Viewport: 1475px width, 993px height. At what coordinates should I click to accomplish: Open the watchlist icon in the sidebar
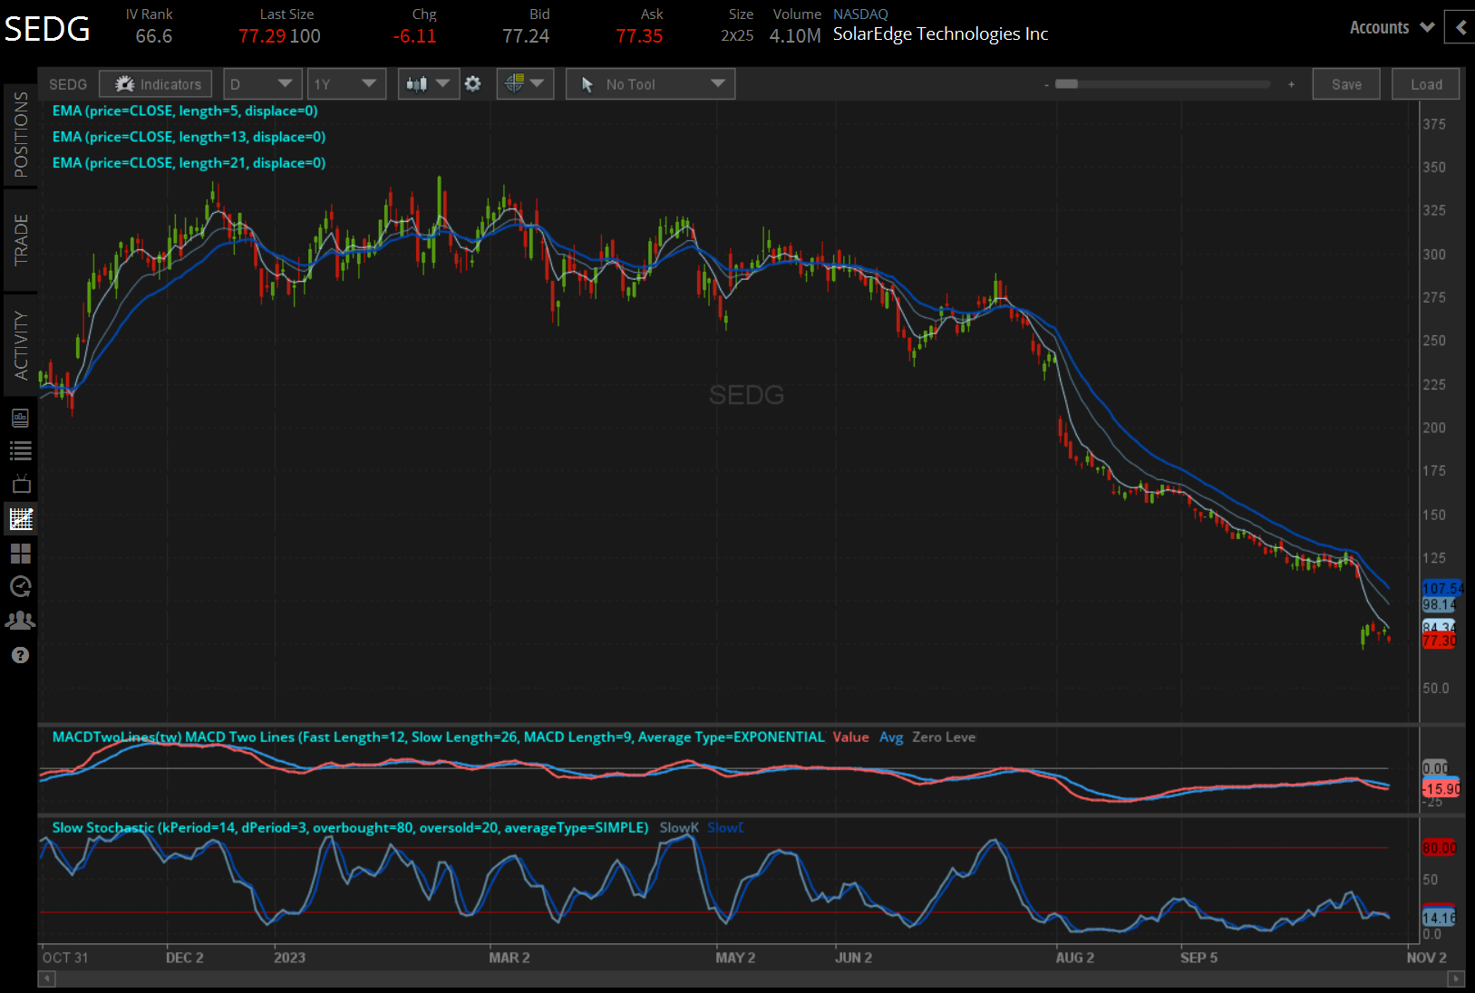[x=20, y=450]
